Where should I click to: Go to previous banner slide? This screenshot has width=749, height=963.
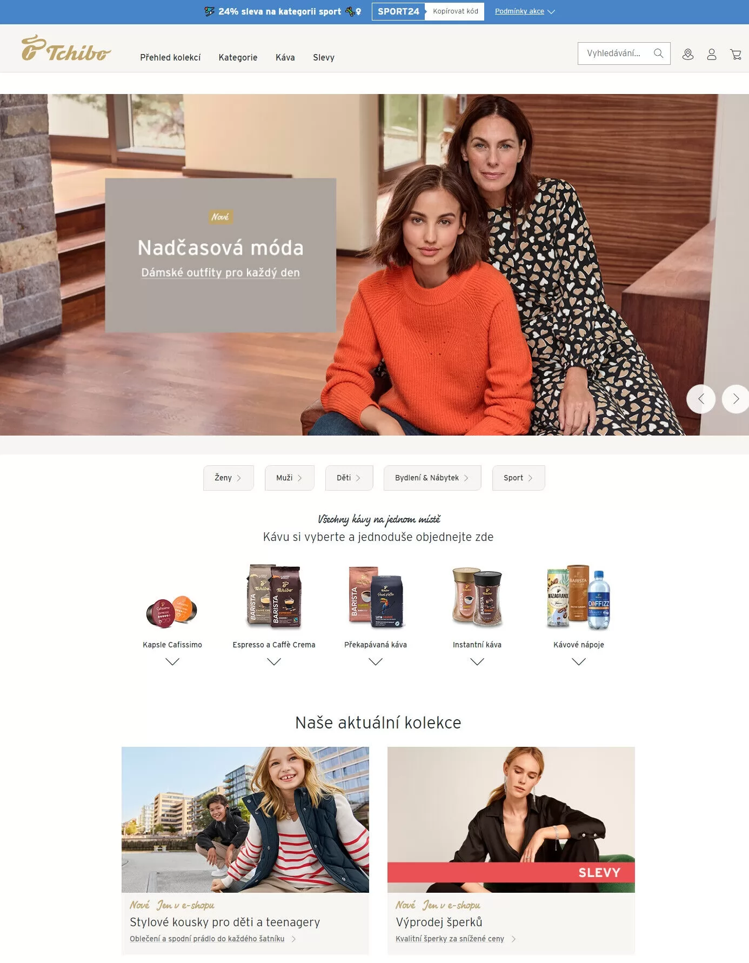click(701, 399)
